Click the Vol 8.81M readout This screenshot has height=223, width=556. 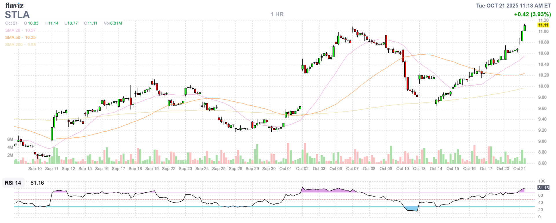tap(113, 23)
